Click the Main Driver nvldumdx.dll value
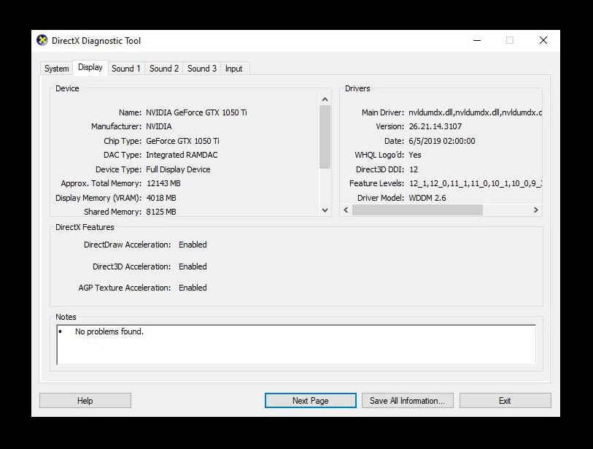 coord(476,112)
